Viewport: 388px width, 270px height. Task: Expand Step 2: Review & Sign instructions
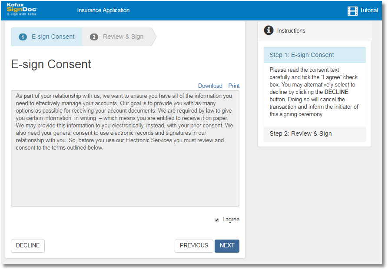[x=301, y=133]
